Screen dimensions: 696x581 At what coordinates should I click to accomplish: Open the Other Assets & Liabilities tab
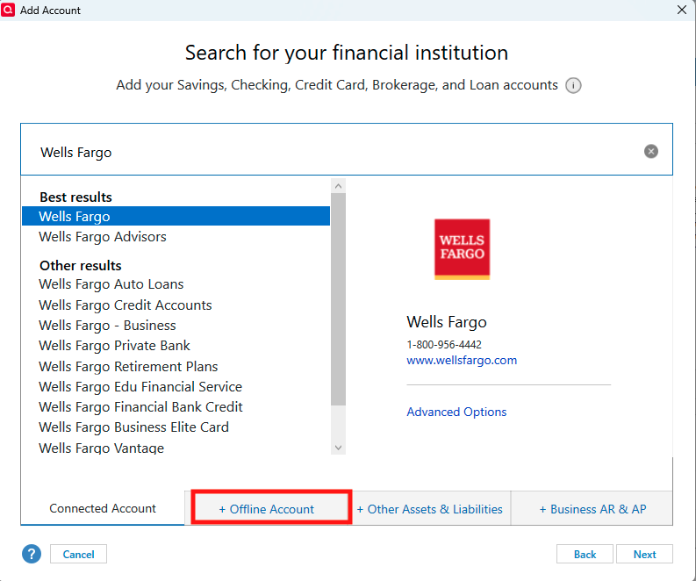click(x=430, y=509)
